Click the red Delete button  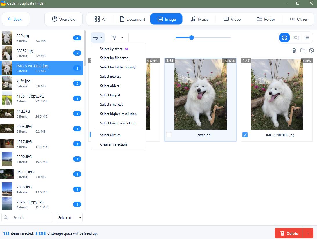click(289, 233)
